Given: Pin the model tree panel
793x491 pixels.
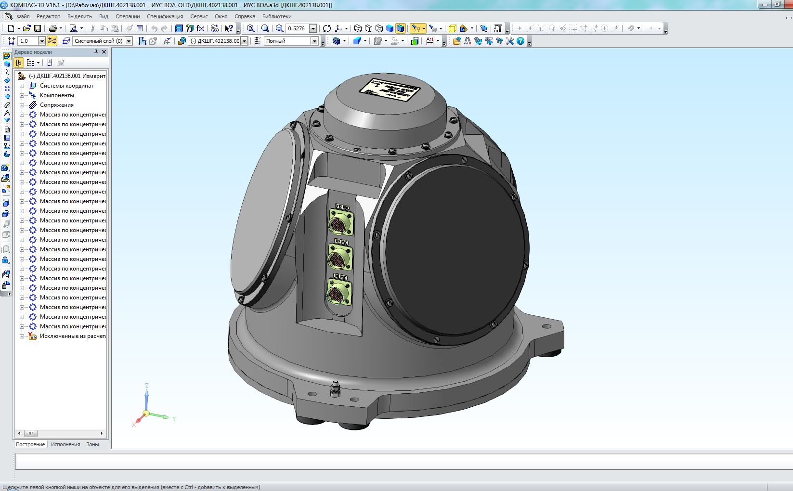Looking at the screenshot, I should click(96, 52).
